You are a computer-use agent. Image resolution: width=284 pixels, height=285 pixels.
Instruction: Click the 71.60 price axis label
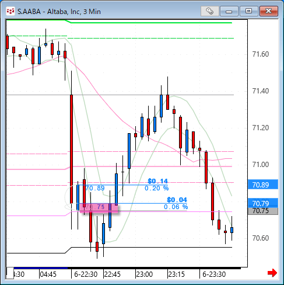coord(261,54)
